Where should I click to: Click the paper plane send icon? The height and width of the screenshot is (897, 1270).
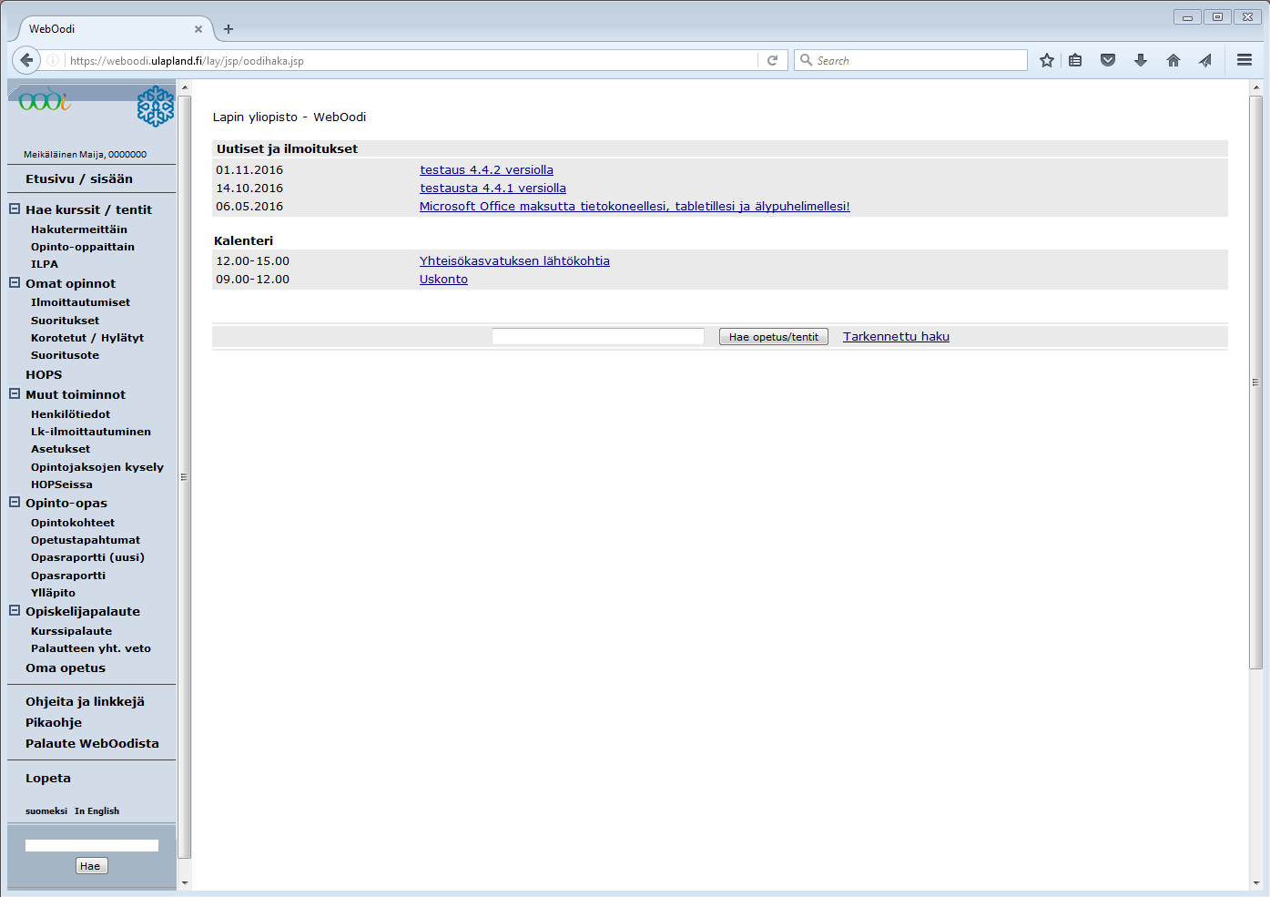[x=1205, y=60]
